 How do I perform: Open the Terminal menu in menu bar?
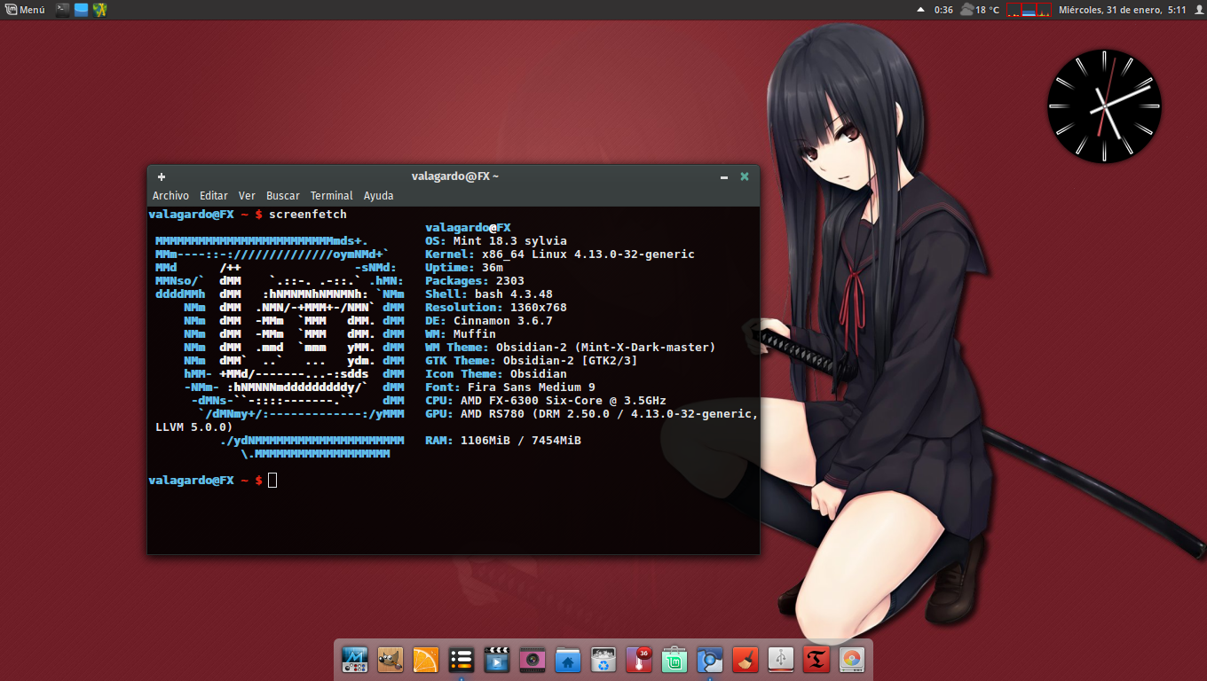332,195
